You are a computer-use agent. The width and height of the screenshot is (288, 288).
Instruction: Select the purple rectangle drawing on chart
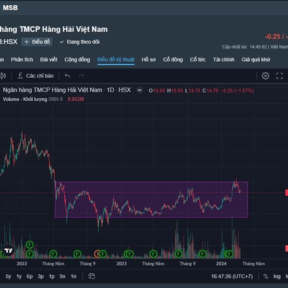[151, 200]
